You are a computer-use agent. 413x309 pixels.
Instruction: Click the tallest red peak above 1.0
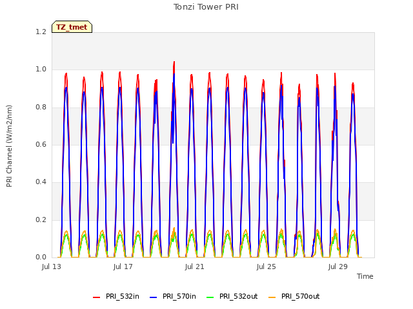click(x=174, y=63)
